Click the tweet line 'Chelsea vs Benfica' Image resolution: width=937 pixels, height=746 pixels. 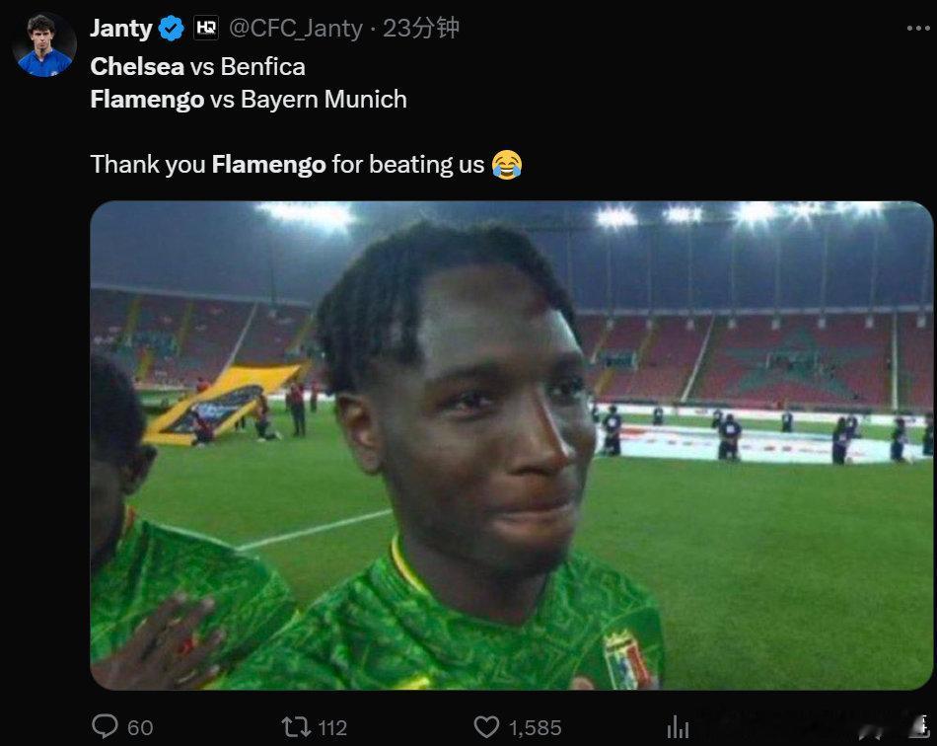[198, 66]
